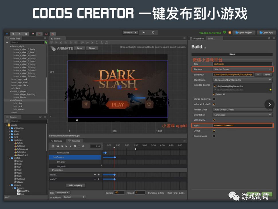This screenshot has width=278, height=209.
Task: Switch to the Timeline tab
Action: point(74,141)
